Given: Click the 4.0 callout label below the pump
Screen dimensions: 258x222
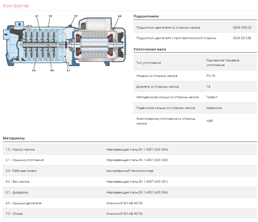Looking at the screenshot, I should tap(52, 71).
